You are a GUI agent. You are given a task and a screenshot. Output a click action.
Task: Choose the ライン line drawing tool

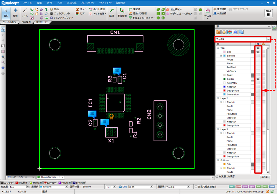point(25,13)
